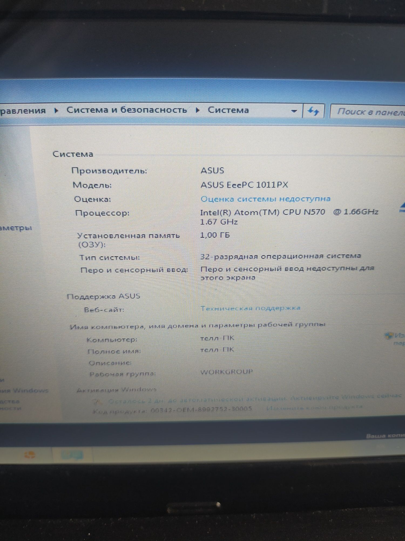Expand the arrow before the 'Система' breadcrumb
Viewport: 405px width, 541px height.
coord(198,110)
